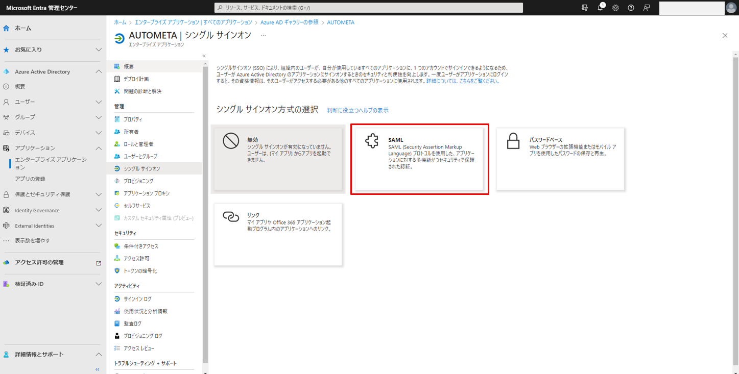Screen dimensions: 739x374
Task: Expand the 検証済み ID chevron
Action: 99,284
